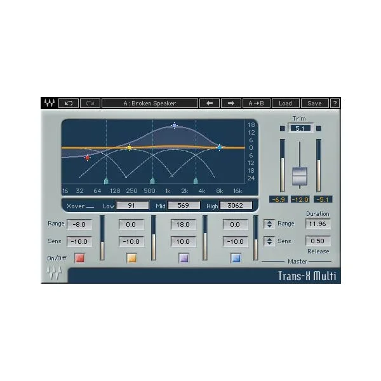Screen dimensions: 381x381
Task: Select the purple high-mid band marker on graph
Action: (174, 125)
